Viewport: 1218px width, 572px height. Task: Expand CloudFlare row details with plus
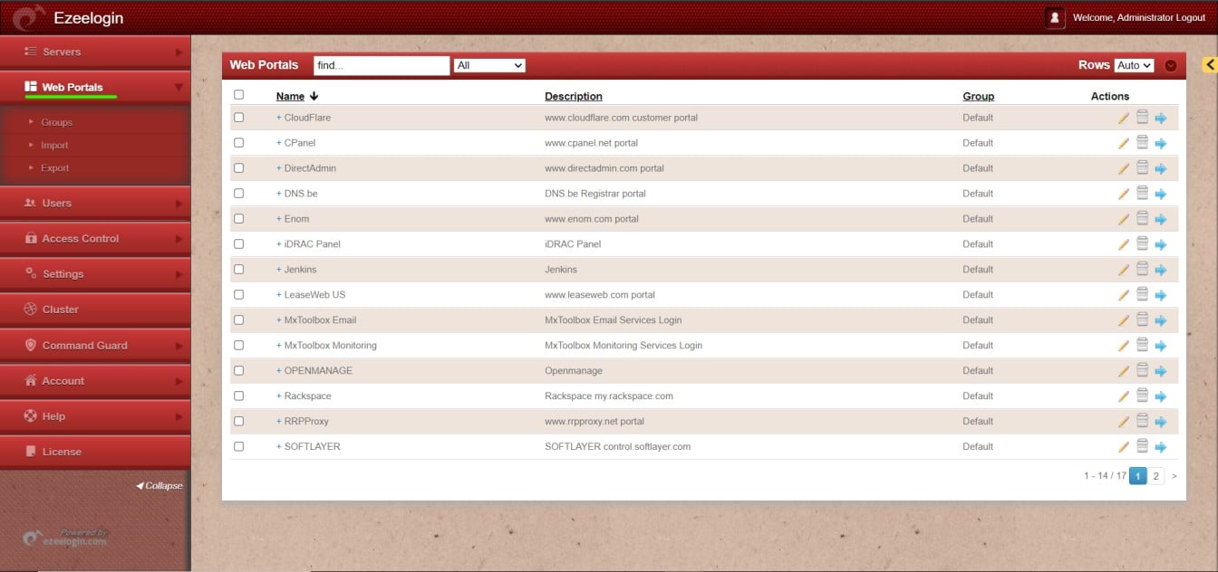coord(279,118)
